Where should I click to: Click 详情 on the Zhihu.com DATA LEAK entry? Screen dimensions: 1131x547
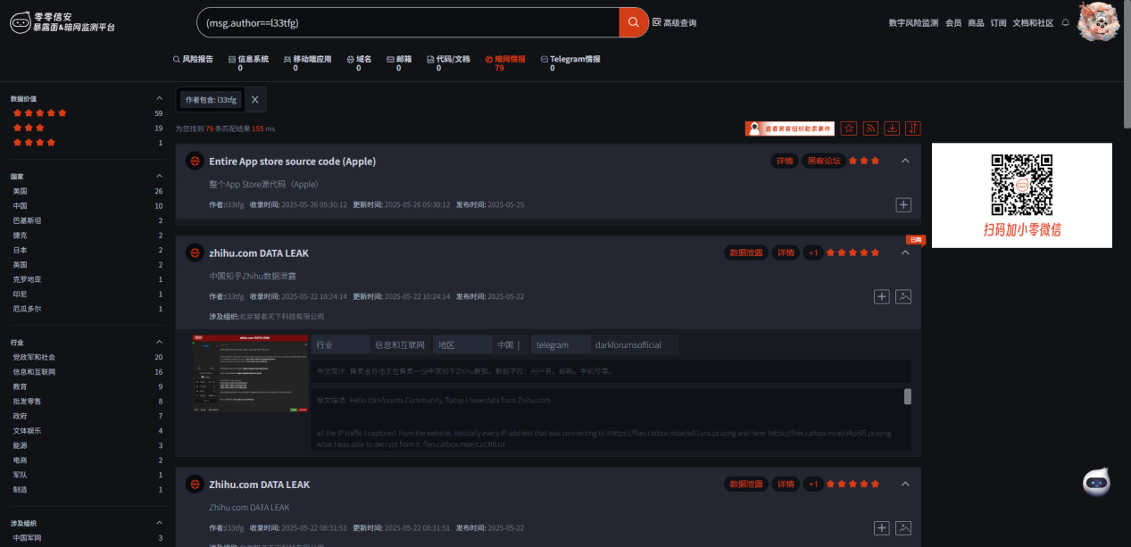786,485
